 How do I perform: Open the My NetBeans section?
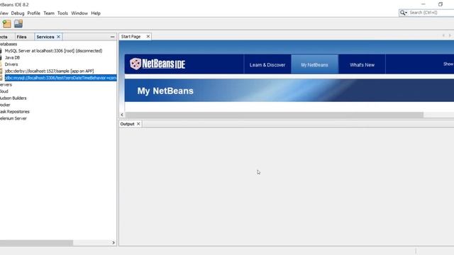(314, 64)
